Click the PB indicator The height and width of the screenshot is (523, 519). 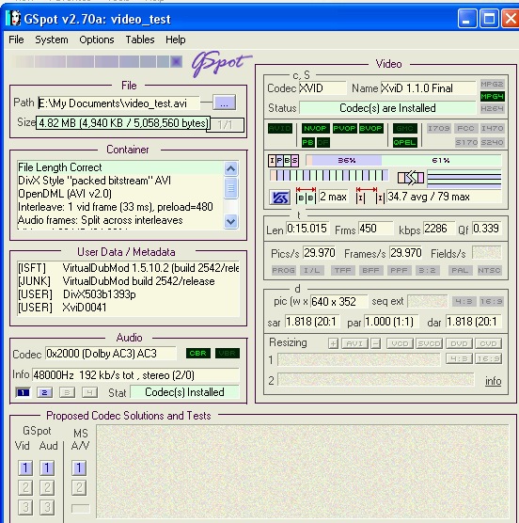click(x=307, y=142)
